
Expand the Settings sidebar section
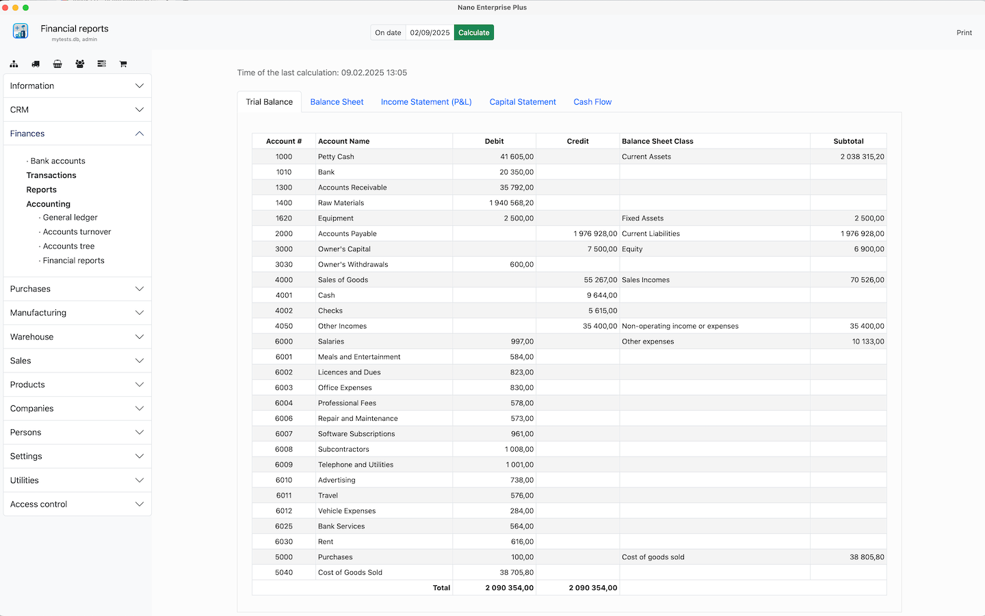pyautogui.click(x=77, y=457)
